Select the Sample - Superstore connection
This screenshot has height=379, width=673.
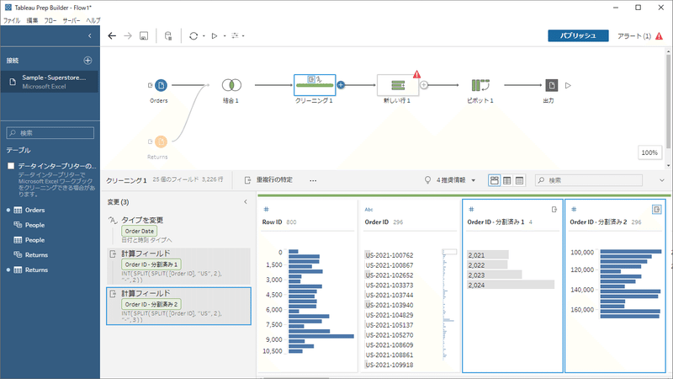(50, 82)
